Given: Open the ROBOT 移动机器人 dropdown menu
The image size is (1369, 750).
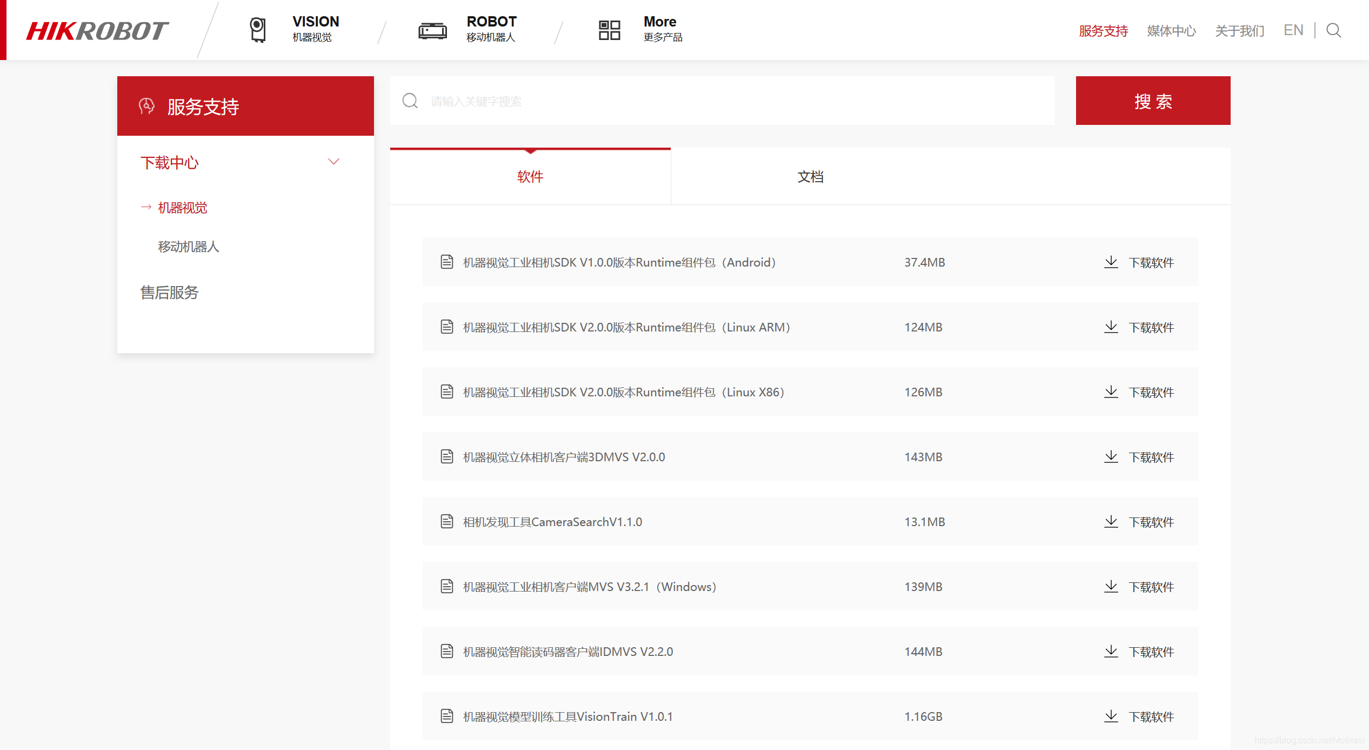Looking at the screenshot, I should [491, 29].
